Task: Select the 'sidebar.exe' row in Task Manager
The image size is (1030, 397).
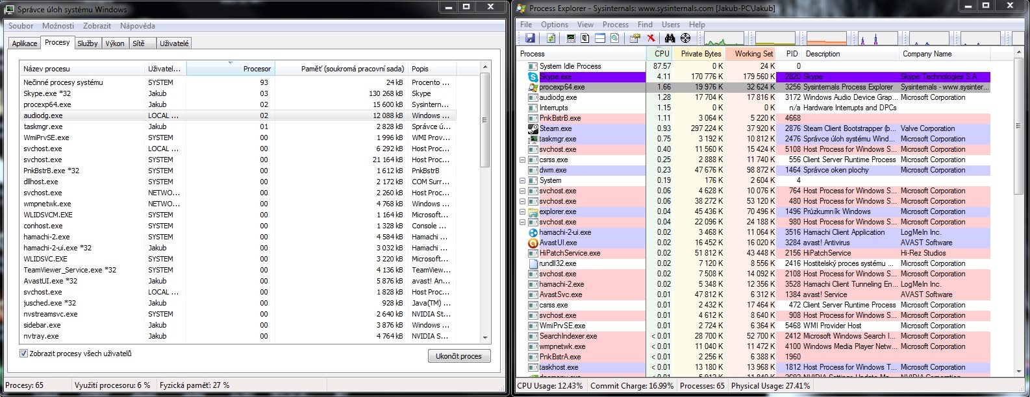Action: [238, 325]
